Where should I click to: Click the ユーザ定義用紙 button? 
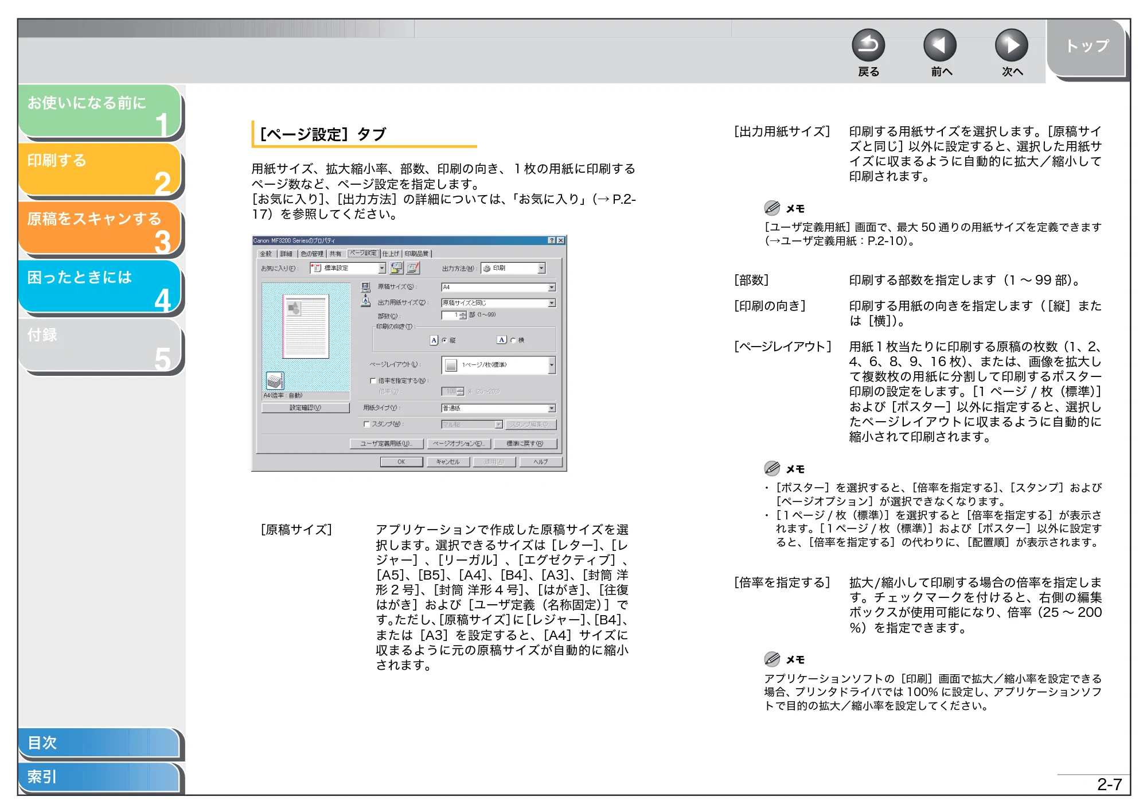point(387,444)
